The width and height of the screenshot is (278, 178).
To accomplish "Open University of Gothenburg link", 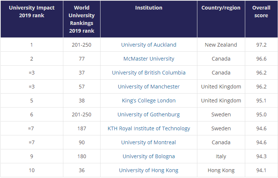I will click(148, 115).
